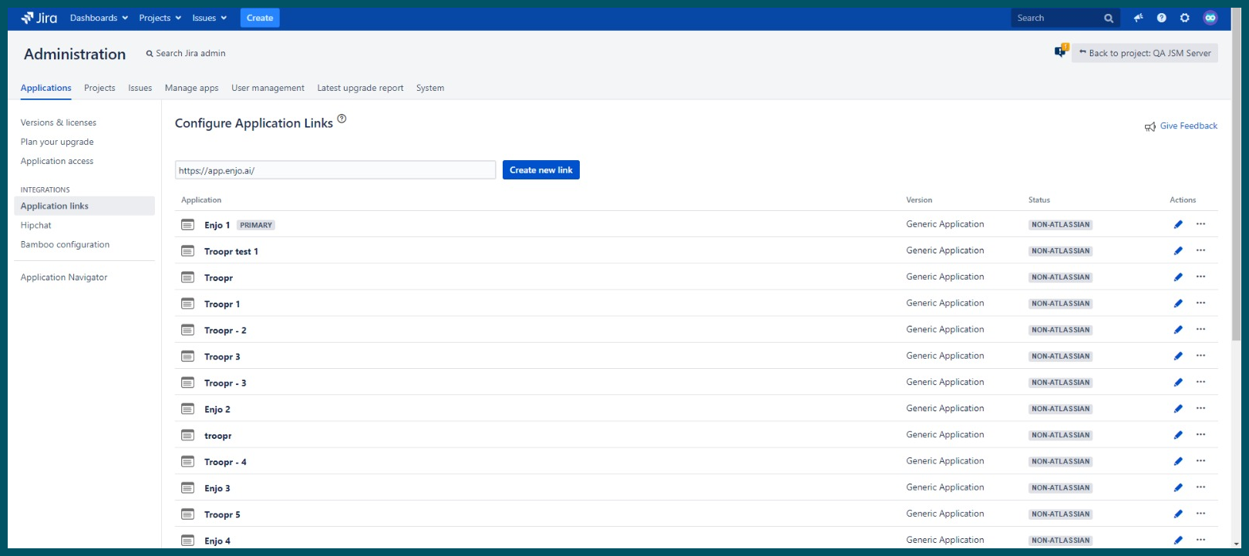This screenshot has width=1249, height=556.
Task: Open Bamboo configuration in sidebar
Action: (x=65, y=245)
